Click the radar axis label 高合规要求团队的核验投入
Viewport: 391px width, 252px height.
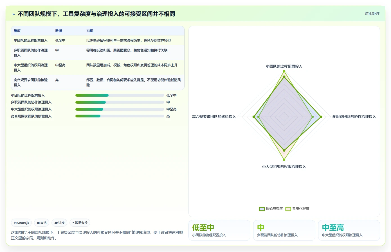click(x=214, y=117)
